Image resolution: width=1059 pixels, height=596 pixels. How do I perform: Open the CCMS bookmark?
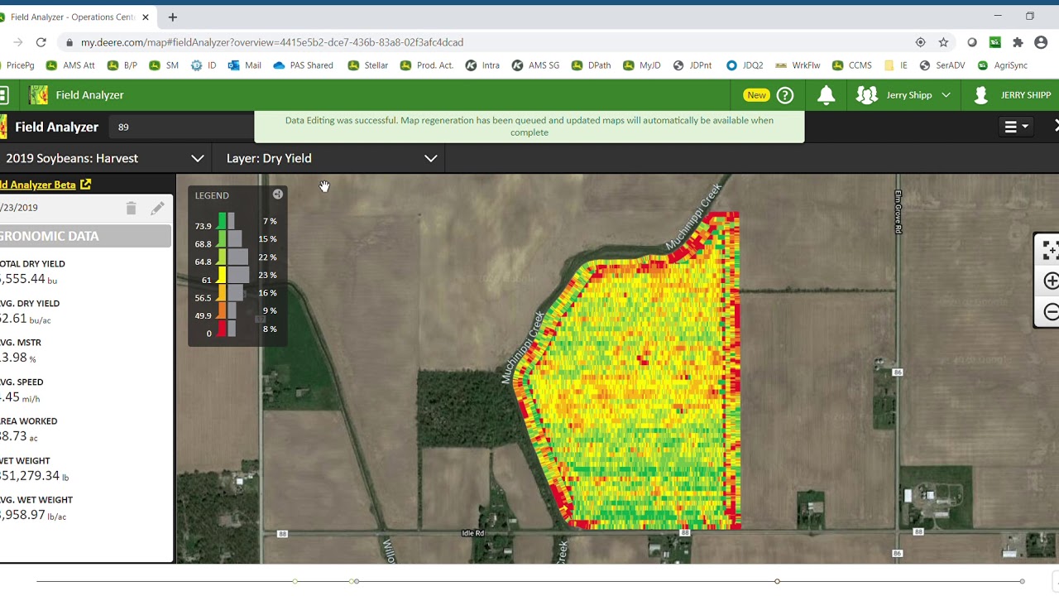point(852,65)
